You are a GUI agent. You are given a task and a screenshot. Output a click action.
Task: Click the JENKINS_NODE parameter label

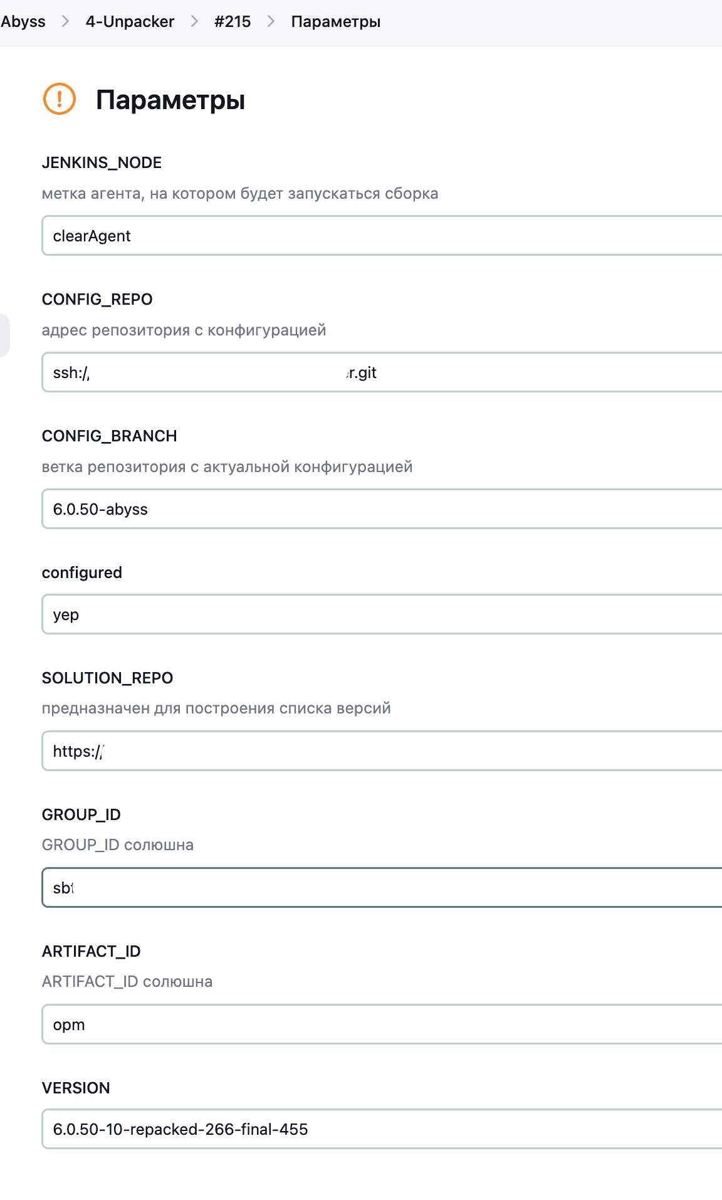click(x=102, y=162)
